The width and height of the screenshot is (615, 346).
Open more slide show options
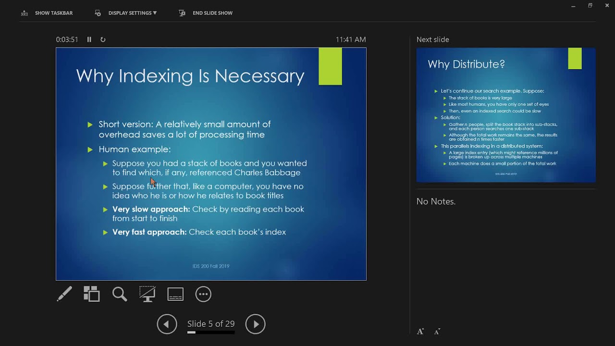(x=203, y=294)
